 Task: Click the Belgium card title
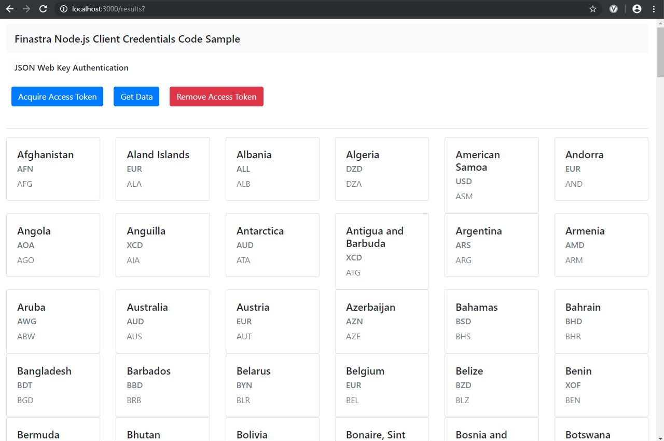[365, 371]
